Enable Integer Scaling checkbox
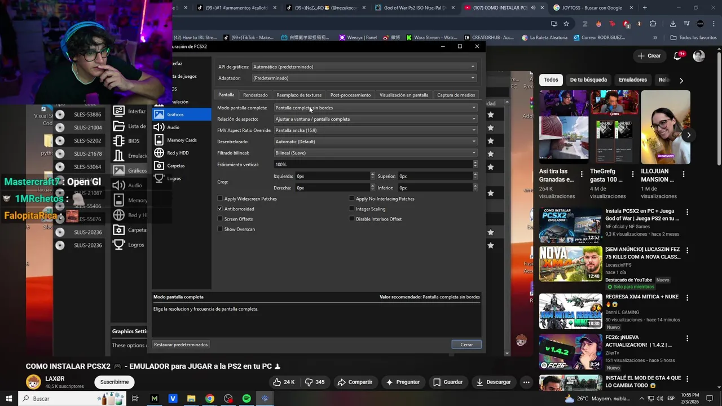The image size is (722, 406). point(351,209)
